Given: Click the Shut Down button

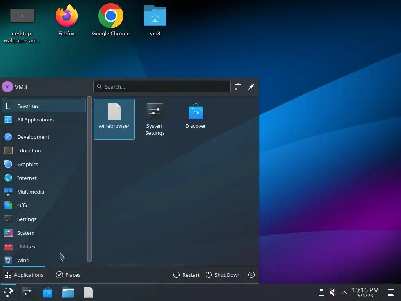Looking at the screenshot, I should tap(223, 275).
